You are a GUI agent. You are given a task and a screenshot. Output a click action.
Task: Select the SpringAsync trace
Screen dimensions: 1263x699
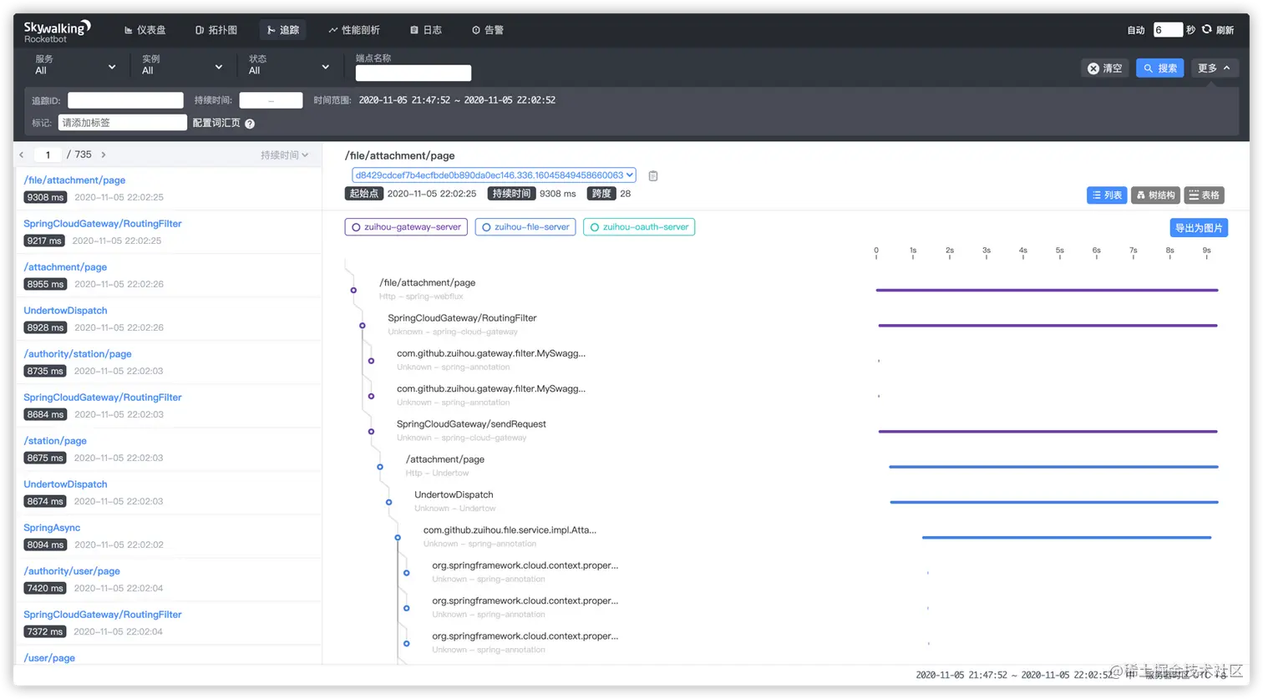(168, 536)
